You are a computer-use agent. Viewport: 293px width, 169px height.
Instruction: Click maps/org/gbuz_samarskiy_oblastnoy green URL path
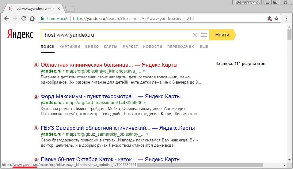click(x=105, y=134)
